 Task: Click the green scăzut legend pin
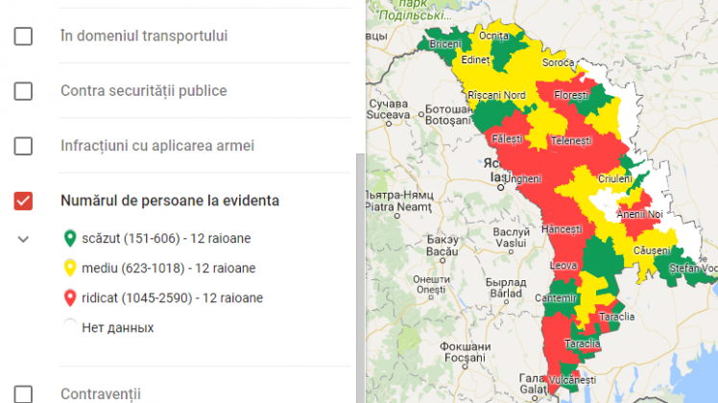[70, 238]
